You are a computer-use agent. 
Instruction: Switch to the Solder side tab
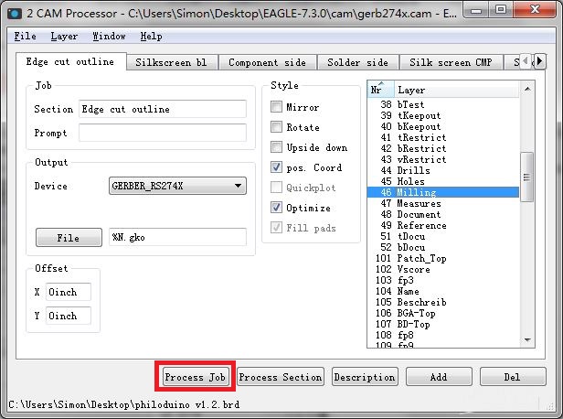357,63
